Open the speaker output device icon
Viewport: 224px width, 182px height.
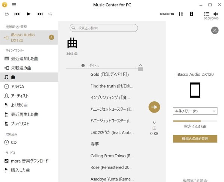click(x=192, y=14)
